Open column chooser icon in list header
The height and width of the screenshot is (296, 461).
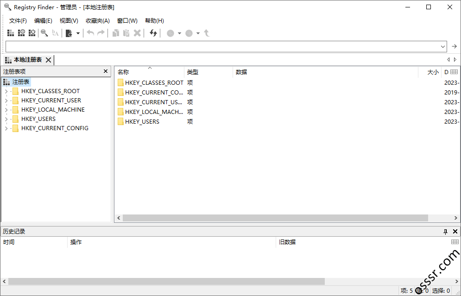[x=454, y=72]
